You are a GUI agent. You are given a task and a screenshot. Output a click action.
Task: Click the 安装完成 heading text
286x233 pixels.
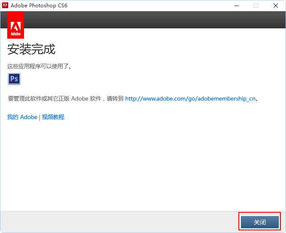31,49
